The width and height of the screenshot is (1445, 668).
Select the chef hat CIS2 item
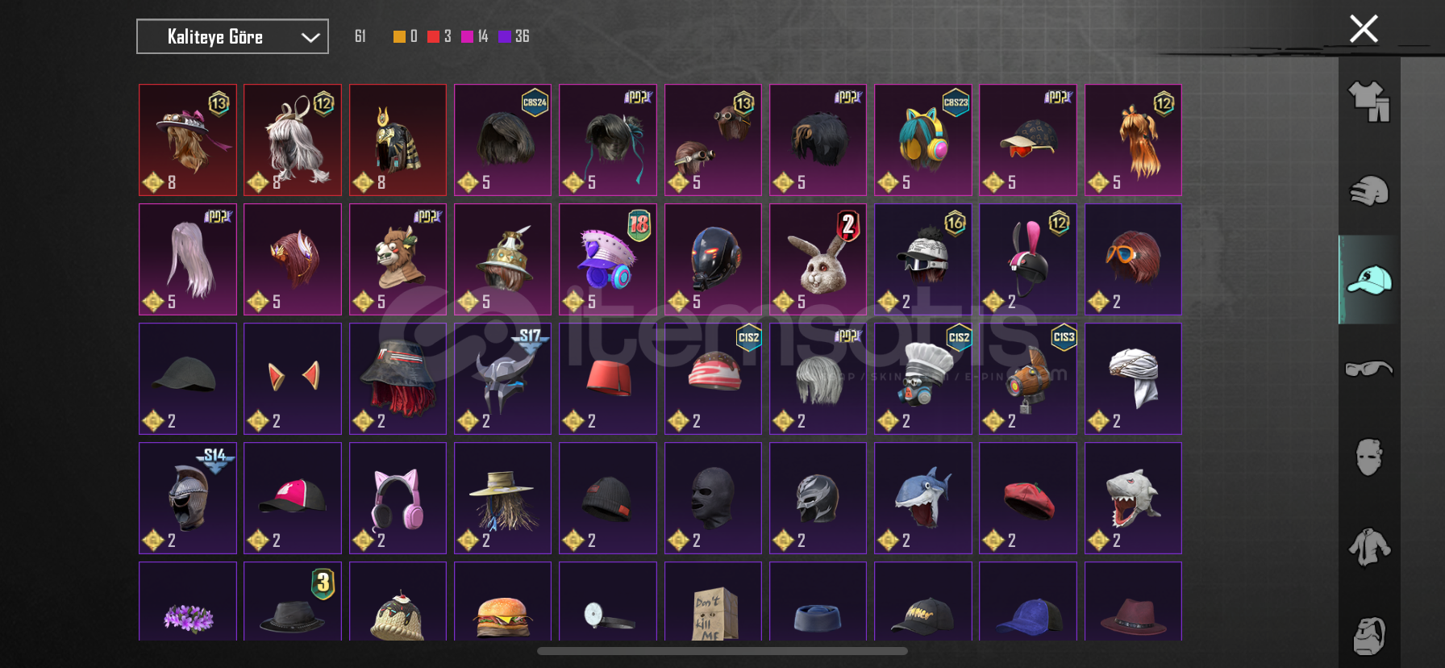click(x=922, y=378)
